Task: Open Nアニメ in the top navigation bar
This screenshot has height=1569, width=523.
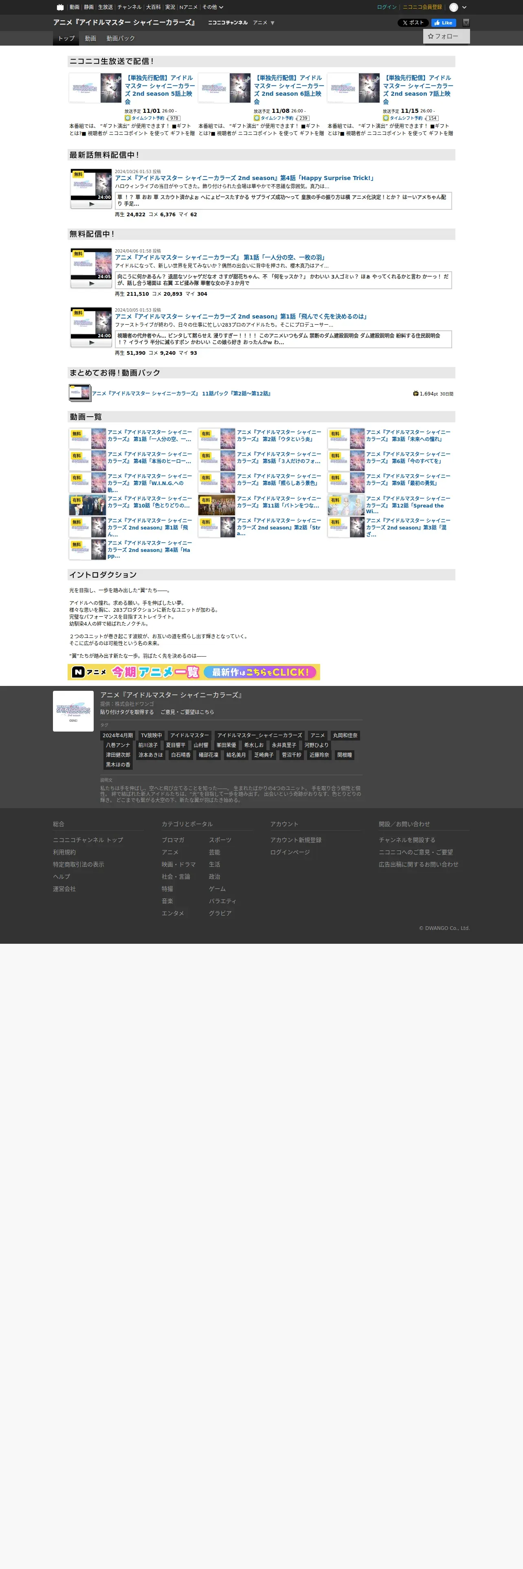Action: (188, 7)
